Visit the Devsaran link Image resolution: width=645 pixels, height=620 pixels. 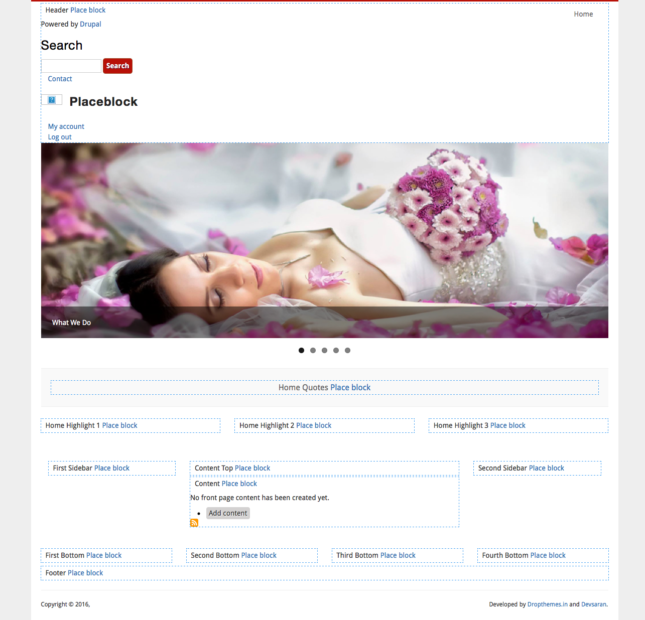pyautogui.click(x=594, y=604)
